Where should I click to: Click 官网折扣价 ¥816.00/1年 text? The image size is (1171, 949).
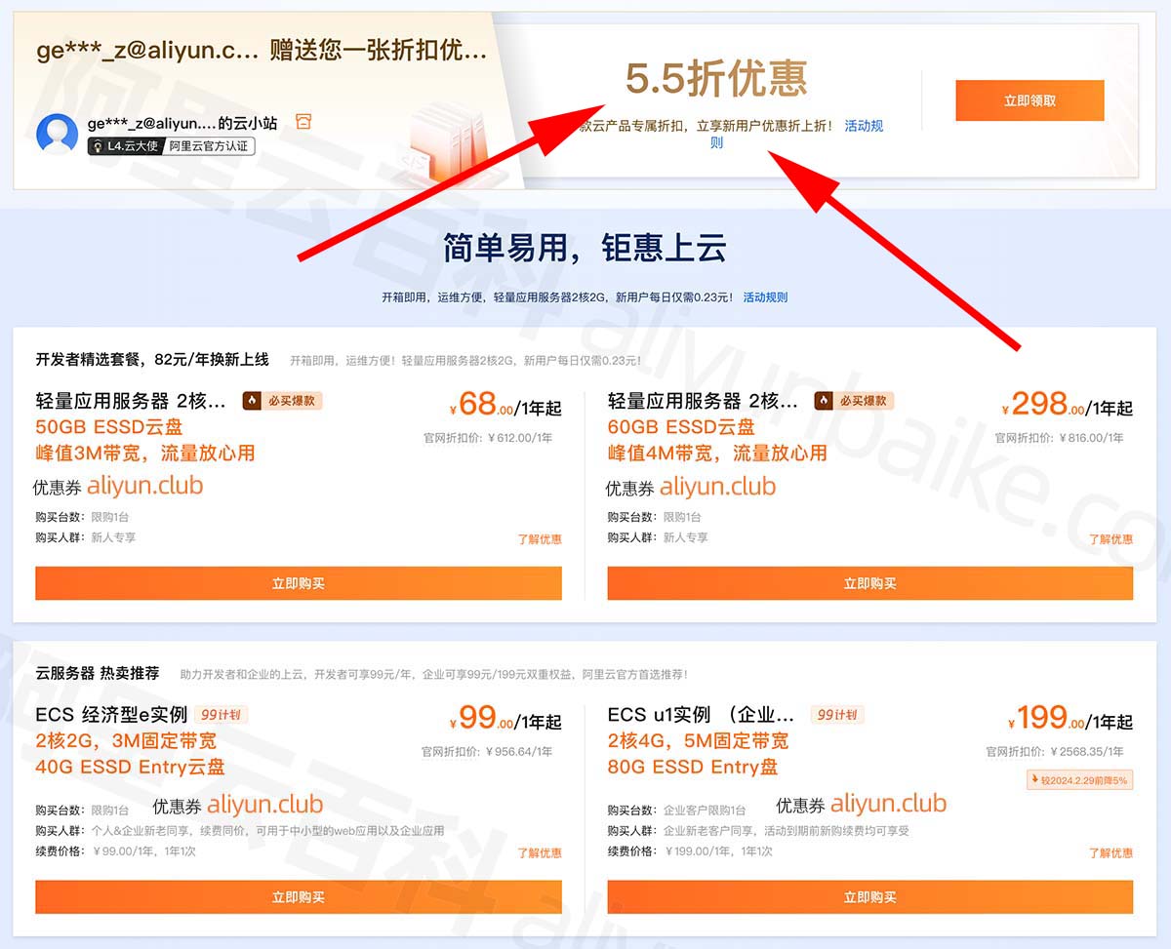pyautogui.click(x=1060, y=438)
